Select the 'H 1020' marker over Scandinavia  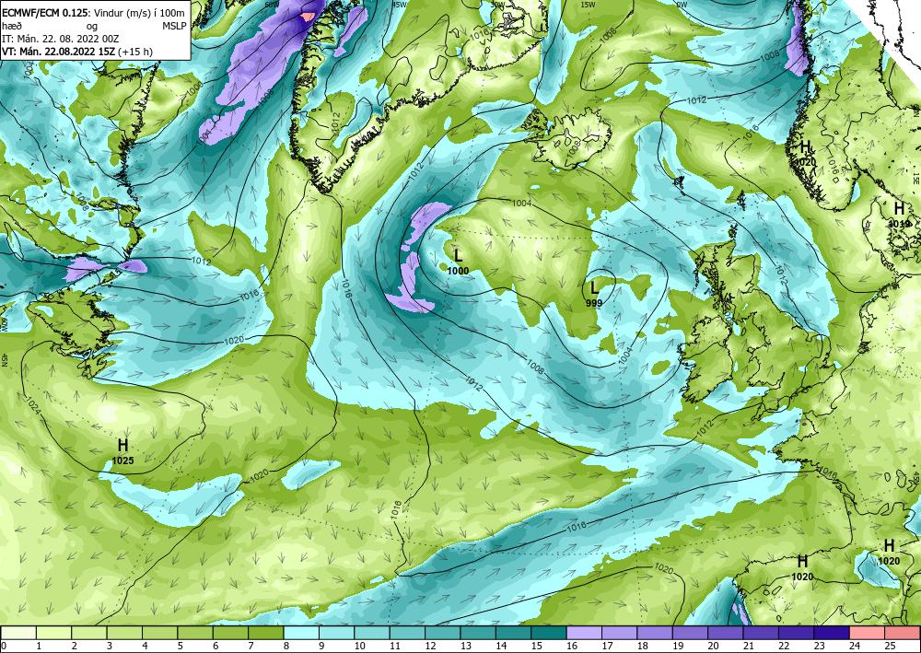point(805,153)
